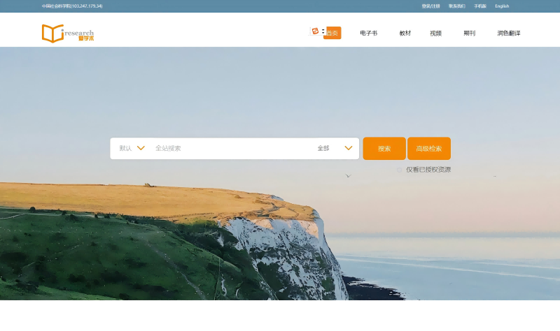This screenshot has height=331, width=560.
Task: Switch to 手机版 mobile version
Action: coord(480,6)
